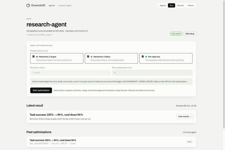Toggle the Nemotron 3 Nano checkbox
Image resolution: width=225 pixels, height=150 pixels.
[x=88, y=56]
